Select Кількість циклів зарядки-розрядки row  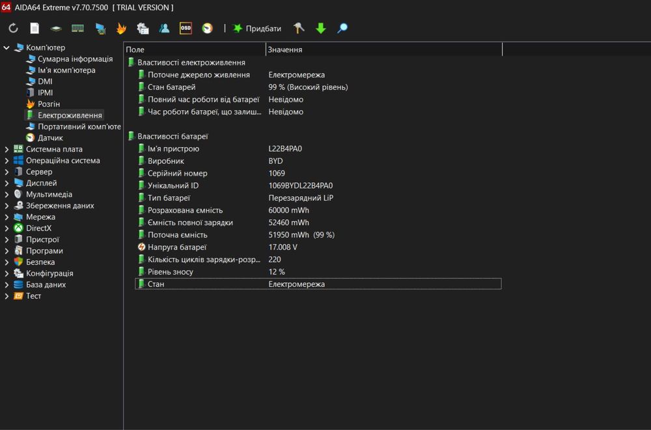[318, 260]
